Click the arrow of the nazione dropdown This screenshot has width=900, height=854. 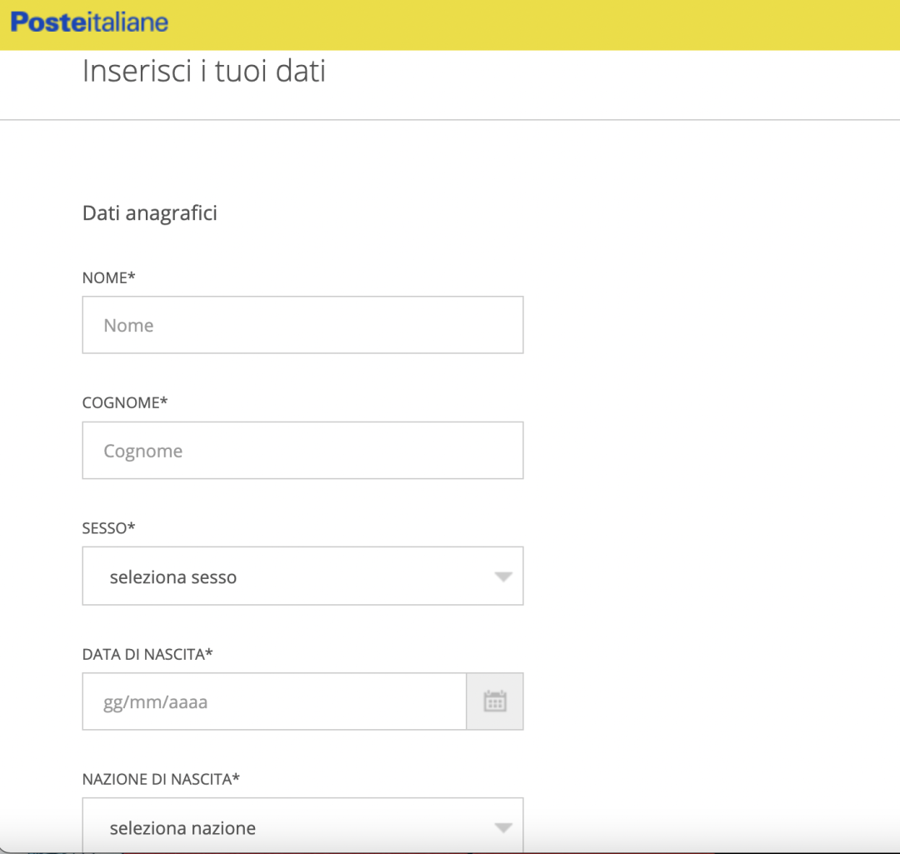tap(503, 827)
